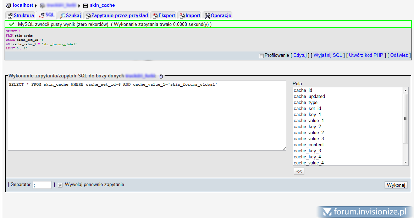Enable the Profilowanie checkbox
The width and height of the screenshot is (414, 218).
(x=261, y=56)
